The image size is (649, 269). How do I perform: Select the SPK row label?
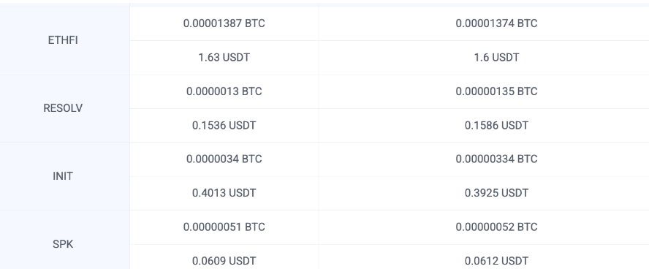coord(63,244)
